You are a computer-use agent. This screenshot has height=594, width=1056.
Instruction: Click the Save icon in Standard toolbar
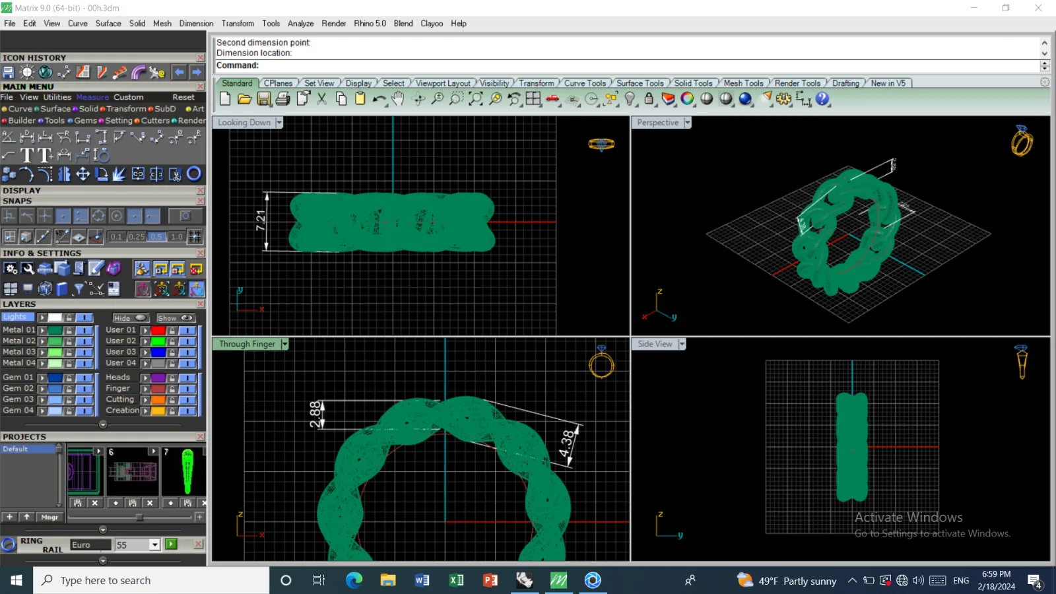[264, 99]
